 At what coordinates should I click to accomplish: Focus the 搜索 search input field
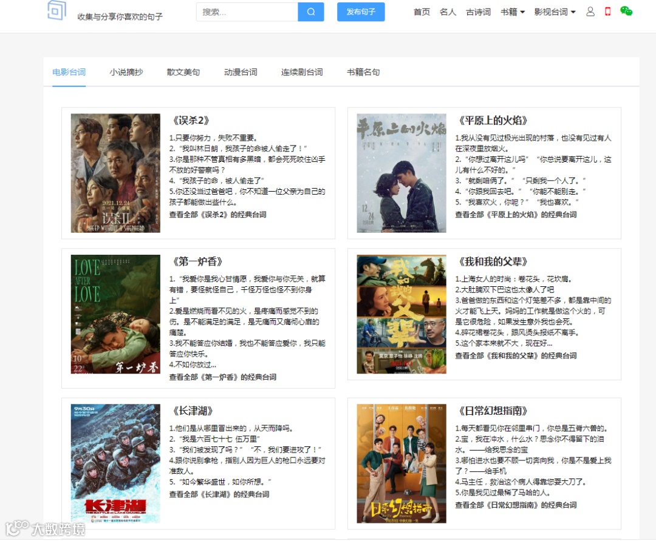click(x=247, y=12)
